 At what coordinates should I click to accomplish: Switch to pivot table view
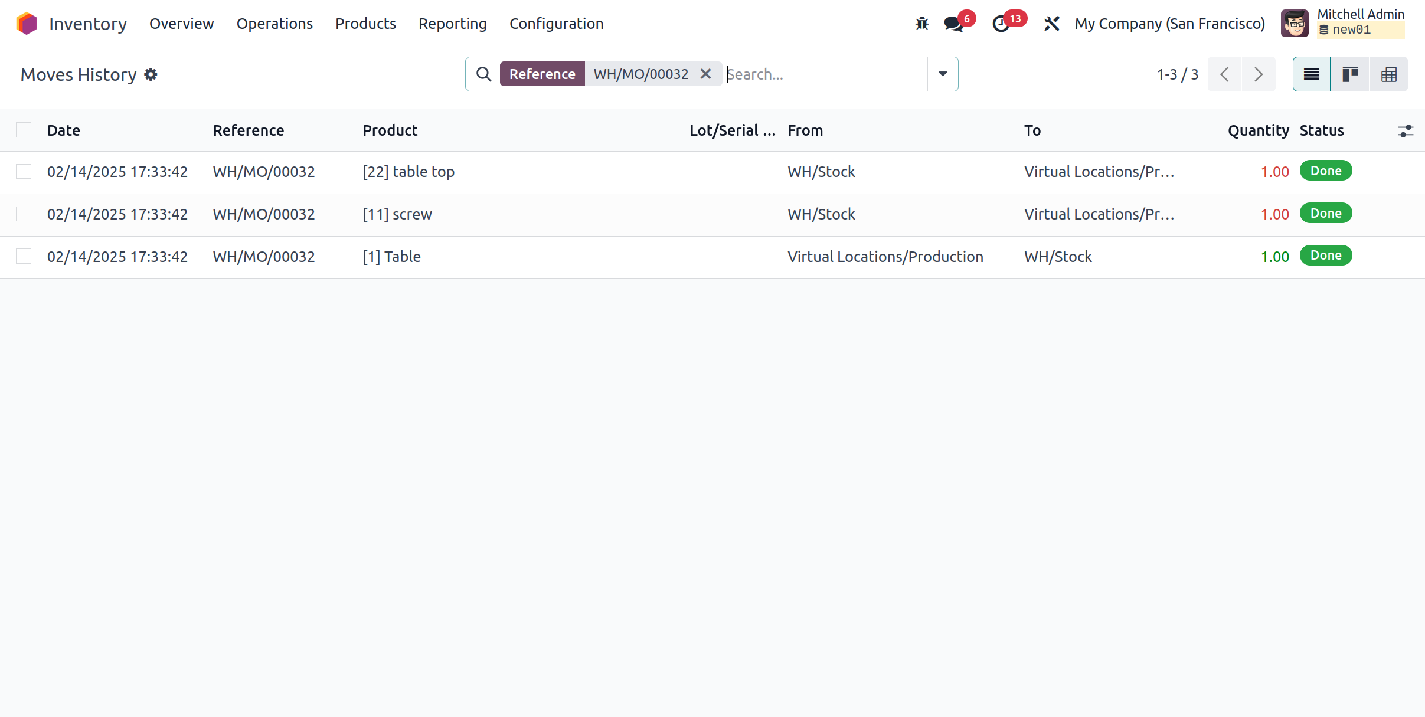coord(1388,74)
